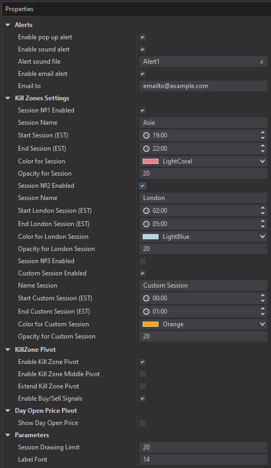Collapse the Alerts section
The width and height of the screenshot is (271, 468).
tap(8, 25)
